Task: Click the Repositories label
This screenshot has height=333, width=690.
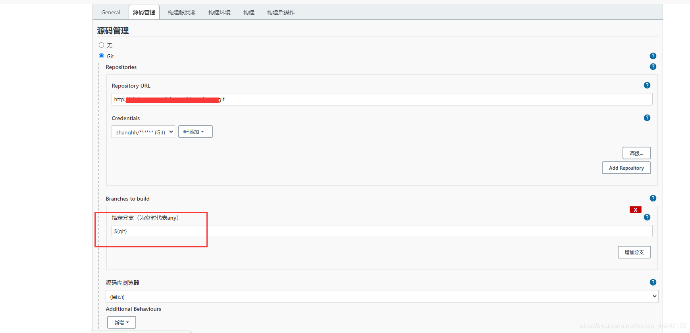Action: pyautogui.click(x=121, y=67)
